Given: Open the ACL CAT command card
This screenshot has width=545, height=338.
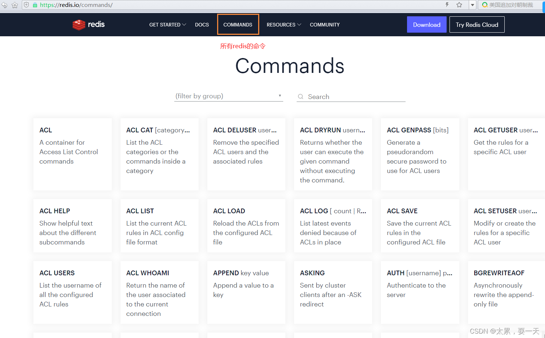Looking at the screenshot, I should (x=159, y=154).
